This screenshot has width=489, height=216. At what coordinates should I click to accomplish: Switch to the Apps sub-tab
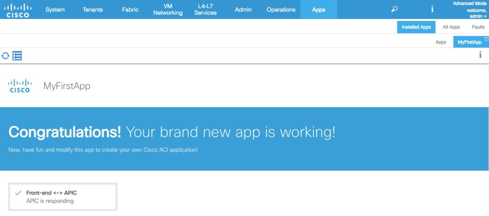coord(441,42)
